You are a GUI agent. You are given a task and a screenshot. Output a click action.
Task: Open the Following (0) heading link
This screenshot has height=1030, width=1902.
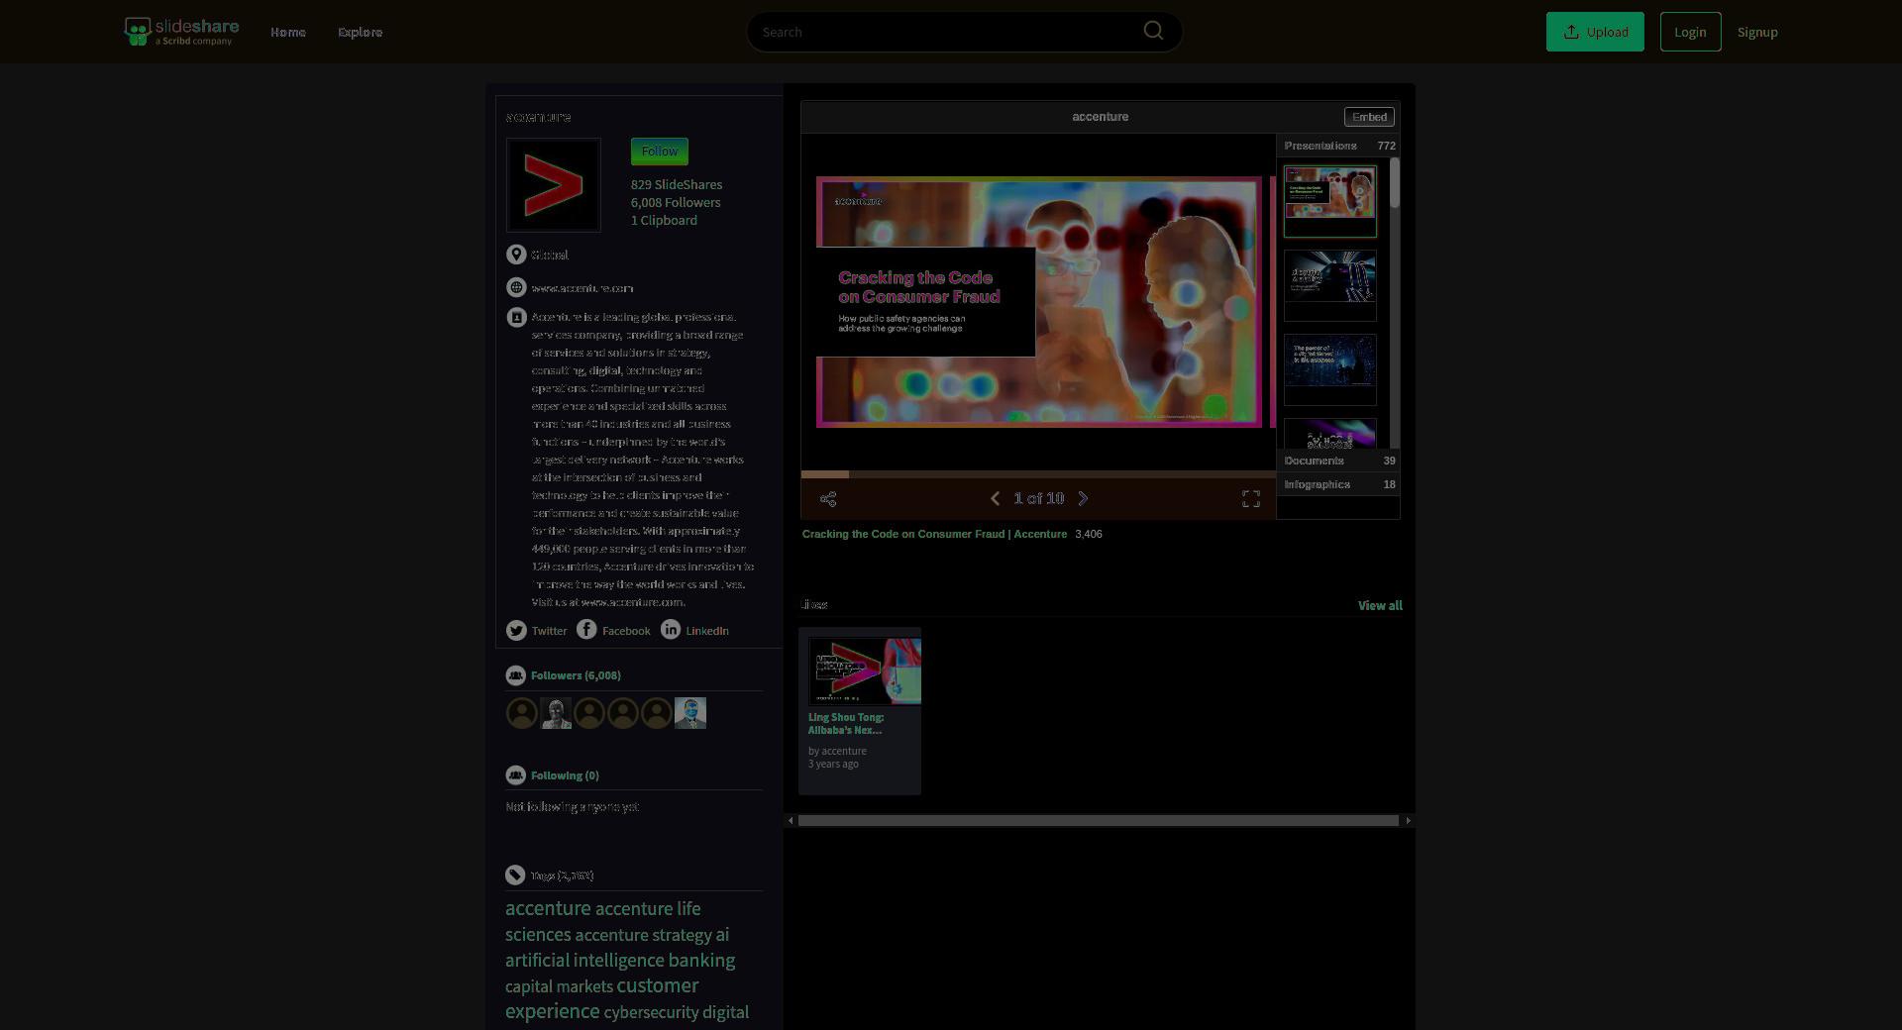[x=565, y=775]
